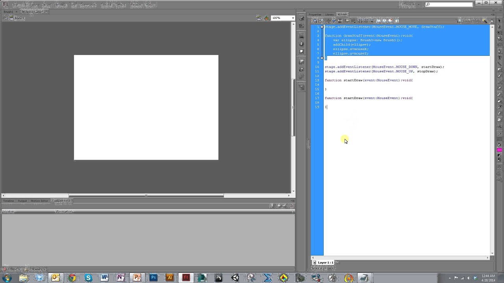504x283 pixels.
Task: Switch to the Timeline tab
Action: [8, 201]
